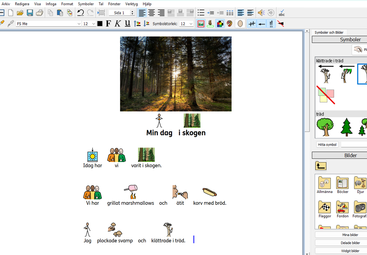Open the Infoga menu
This screenshot has height=255, width=367.
51,4
